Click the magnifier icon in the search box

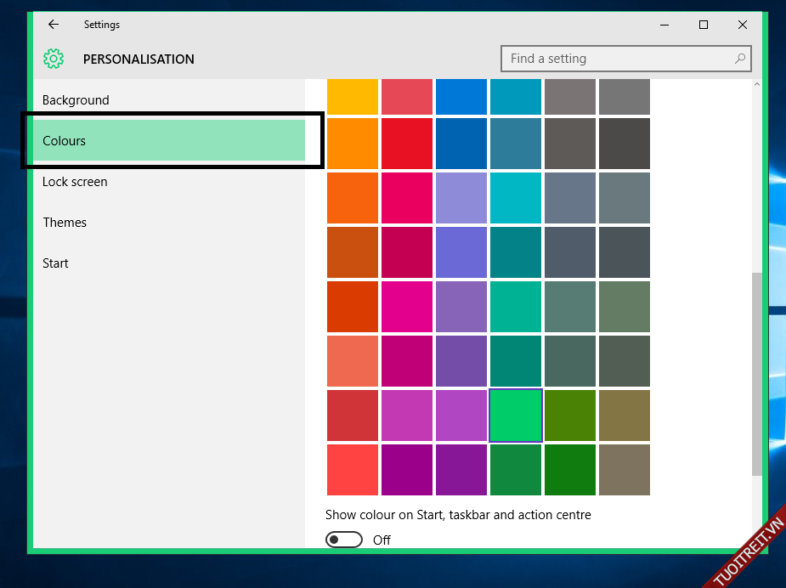[x=740, y=59]
